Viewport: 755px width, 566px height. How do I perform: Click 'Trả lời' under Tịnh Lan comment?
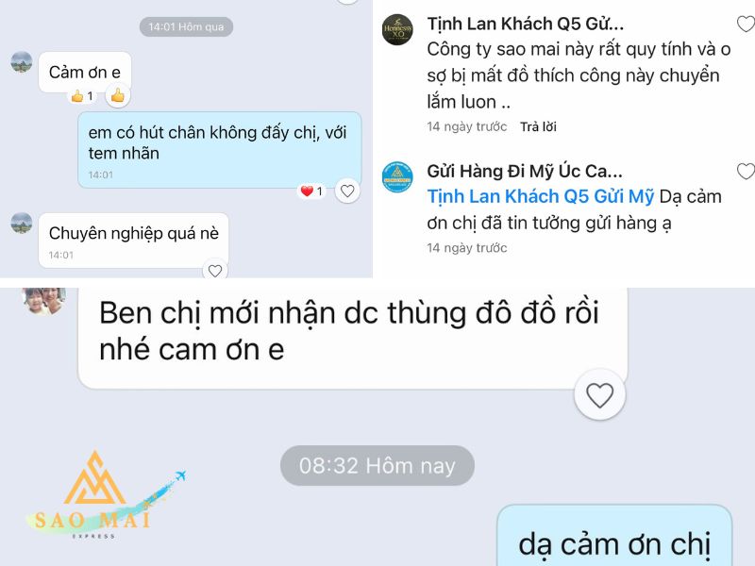(x=538, y=126)
